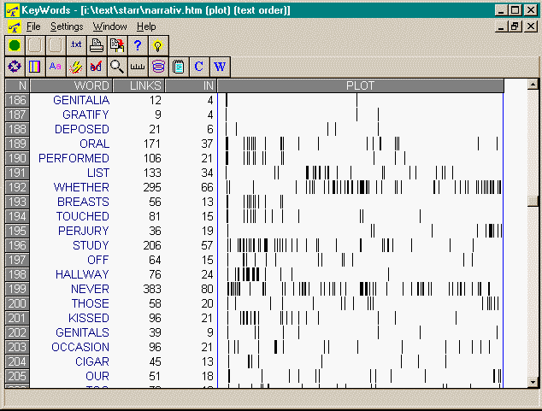Click the printer icon
The height and width of the screenshot is (411, 542).
97,45
